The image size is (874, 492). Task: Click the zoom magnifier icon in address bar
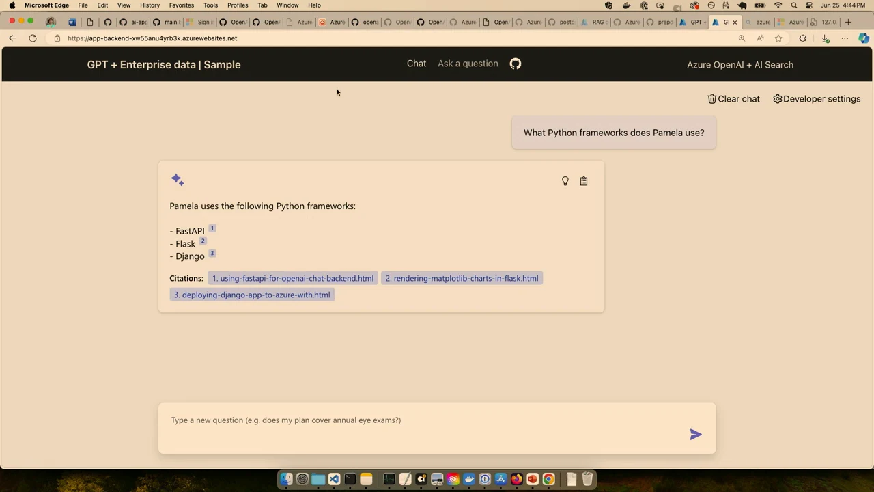[x=742, y=38]
